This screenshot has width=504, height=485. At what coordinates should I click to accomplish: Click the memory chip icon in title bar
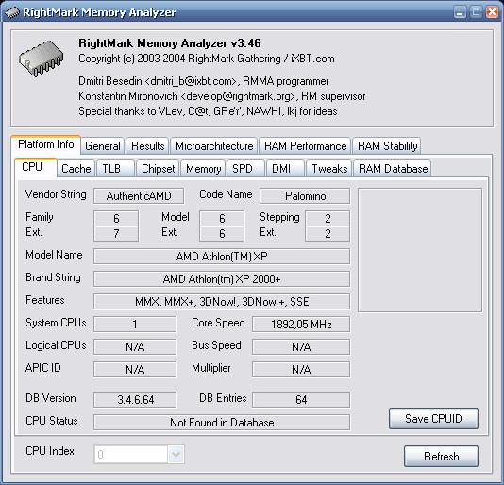coord(12,12)
